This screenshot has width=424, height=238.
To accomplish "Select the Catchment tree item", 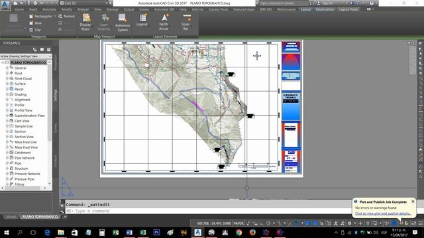I will pyautogui.click(x=23, y=153).
